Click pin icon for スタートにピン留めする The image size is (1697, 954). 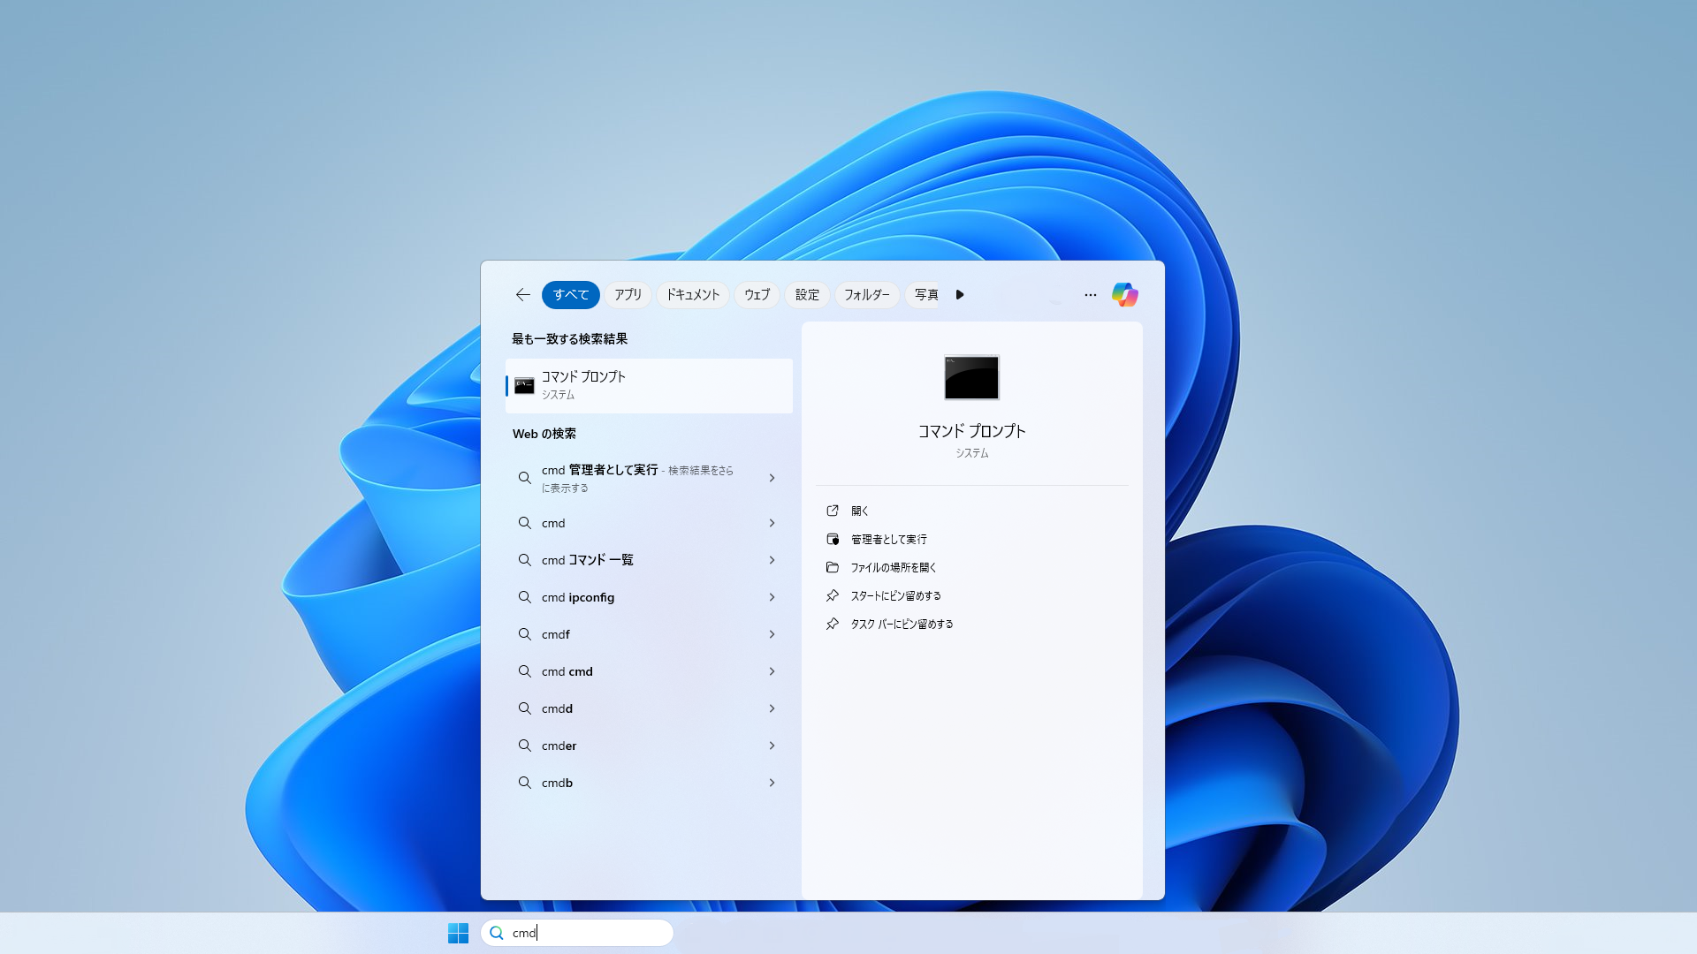tap(832, 596)
